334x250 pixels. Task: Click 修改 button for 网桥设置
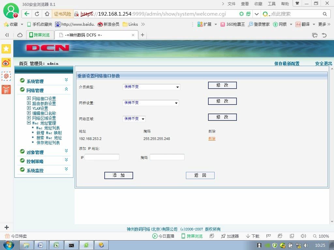pyautogui.click(x=222, y=101)
